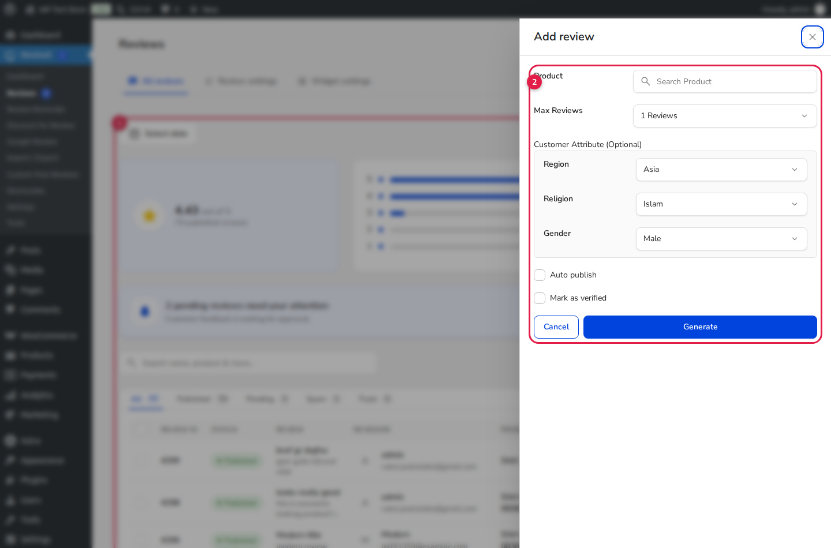The height and width of the screenshot is (548, 831).
Task: Click the 'Gender' label text
Action: pos(557,234)
